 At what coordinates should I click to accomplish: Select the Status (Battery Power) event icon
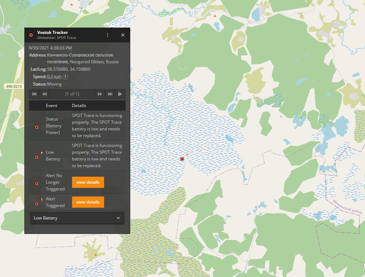(36, 127)
